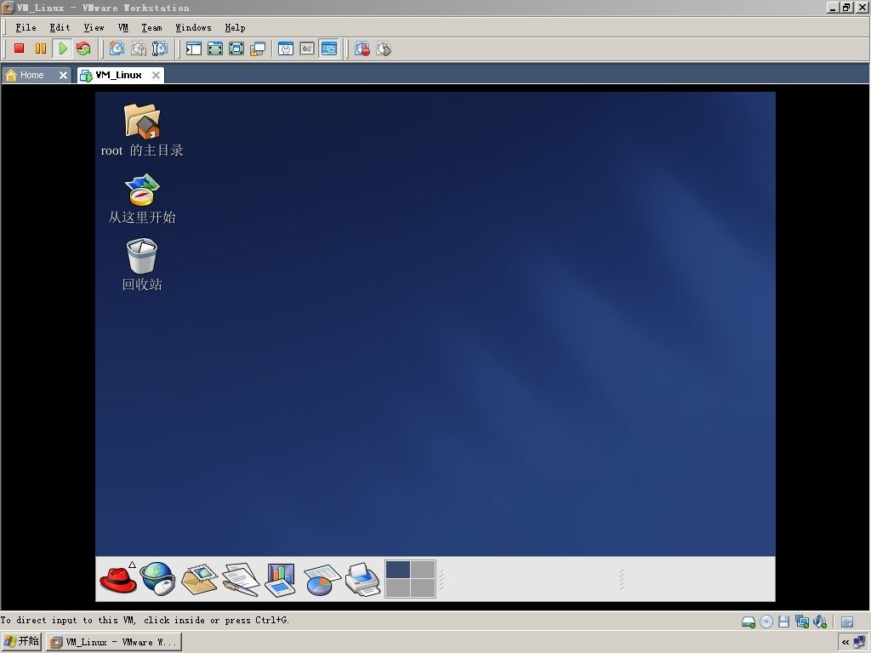Switch to fourth workspace in pager

(423, 588)
